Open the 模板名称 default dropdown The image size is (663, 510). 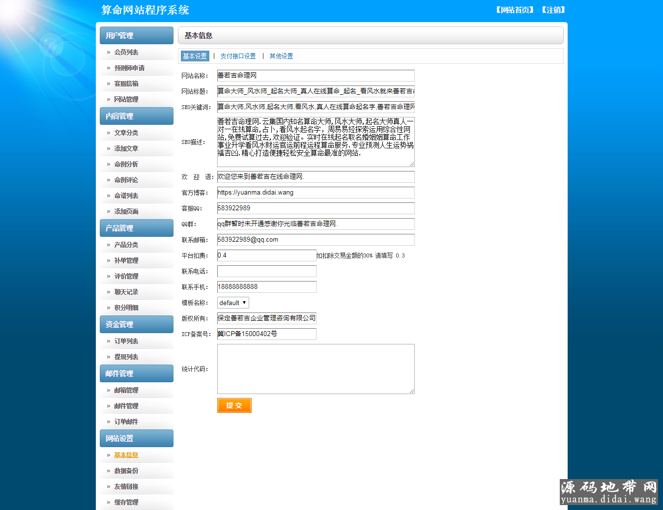pyautogui.click(x=233, y=303)
